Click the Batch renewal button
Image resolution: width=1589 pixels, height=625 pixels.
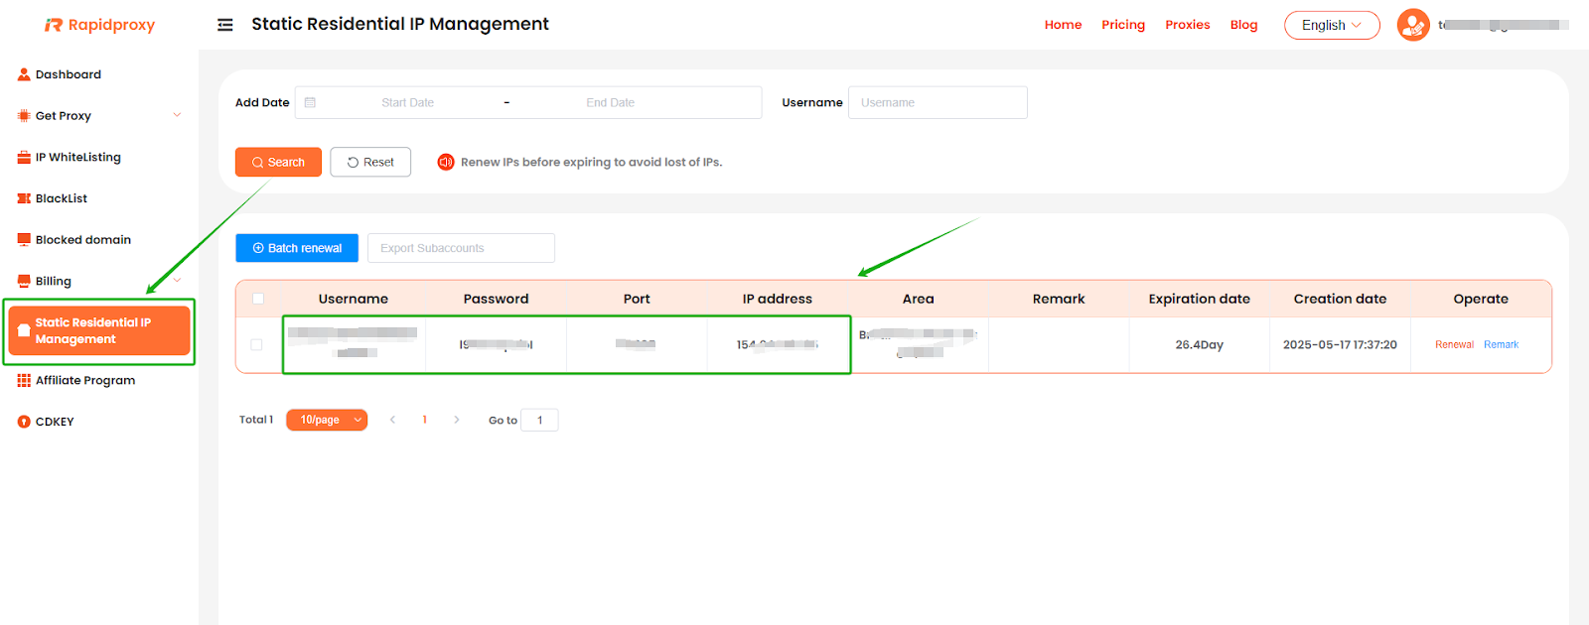coord(297,248)
